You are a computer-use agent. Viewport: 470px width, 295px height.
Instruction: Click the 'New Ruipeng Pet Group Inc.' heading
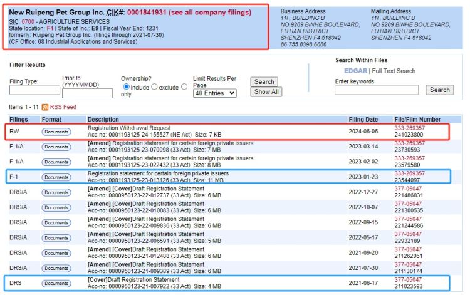56,13
